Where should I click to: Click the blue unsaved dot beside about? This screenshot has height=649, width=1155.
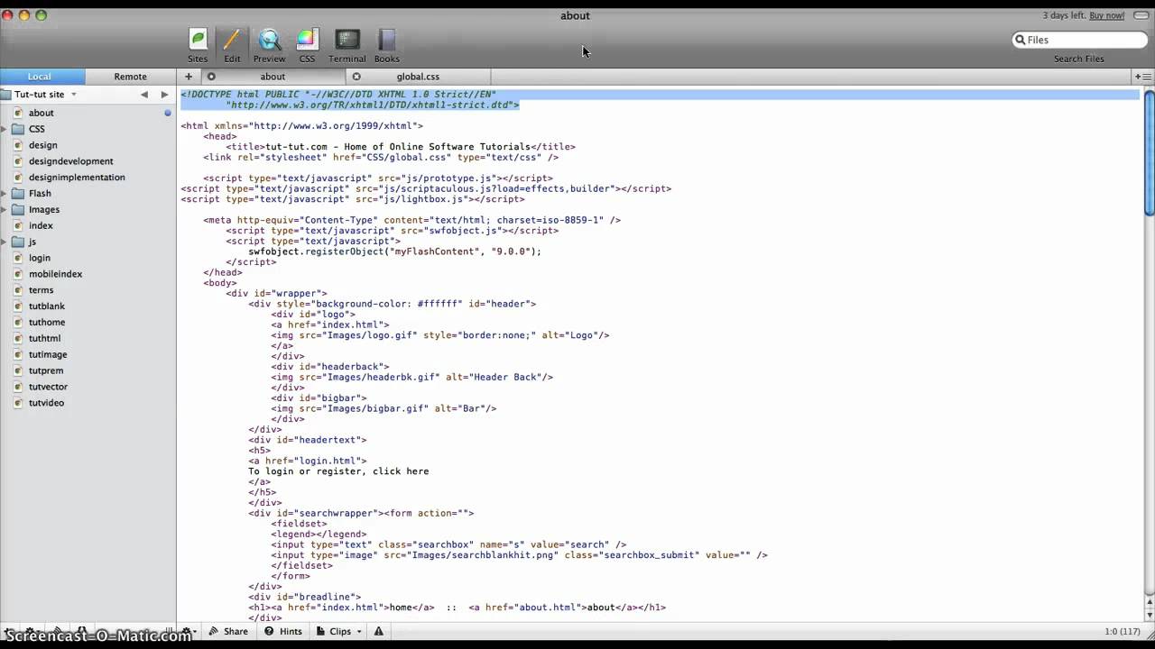(167, 113)
